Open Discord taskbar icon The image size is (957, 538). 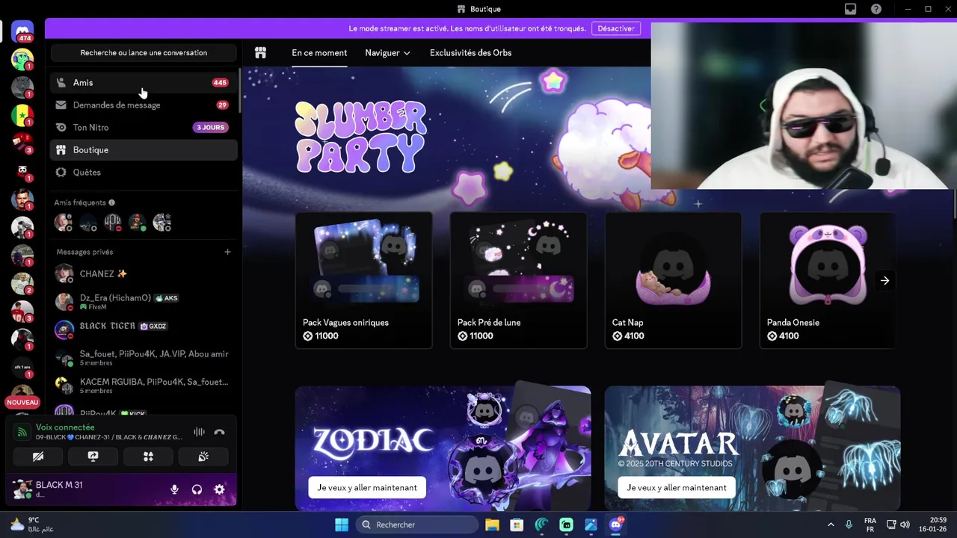pos(616,525)
